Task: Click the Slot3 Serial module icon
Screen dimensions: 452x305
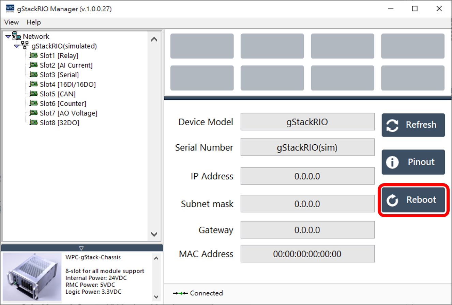Action: 33,75
